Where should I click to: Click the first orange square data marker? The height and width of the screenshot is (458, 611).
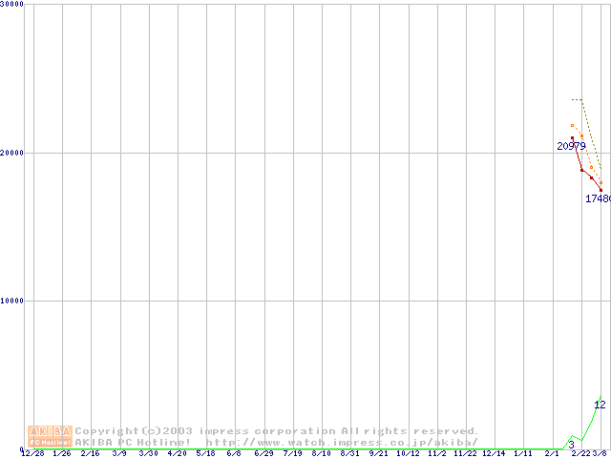coord(572,125)
